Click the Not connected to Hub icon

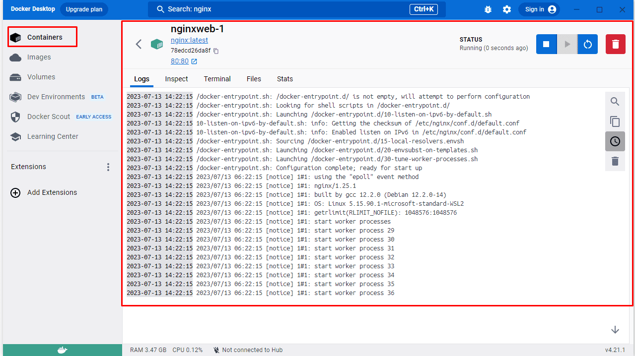(216, 350)
